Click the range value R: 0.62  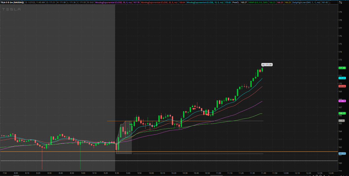90,2
